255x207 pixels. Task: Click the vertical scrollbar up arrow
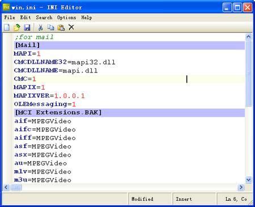pyautogui.click(x=249, y=36)
